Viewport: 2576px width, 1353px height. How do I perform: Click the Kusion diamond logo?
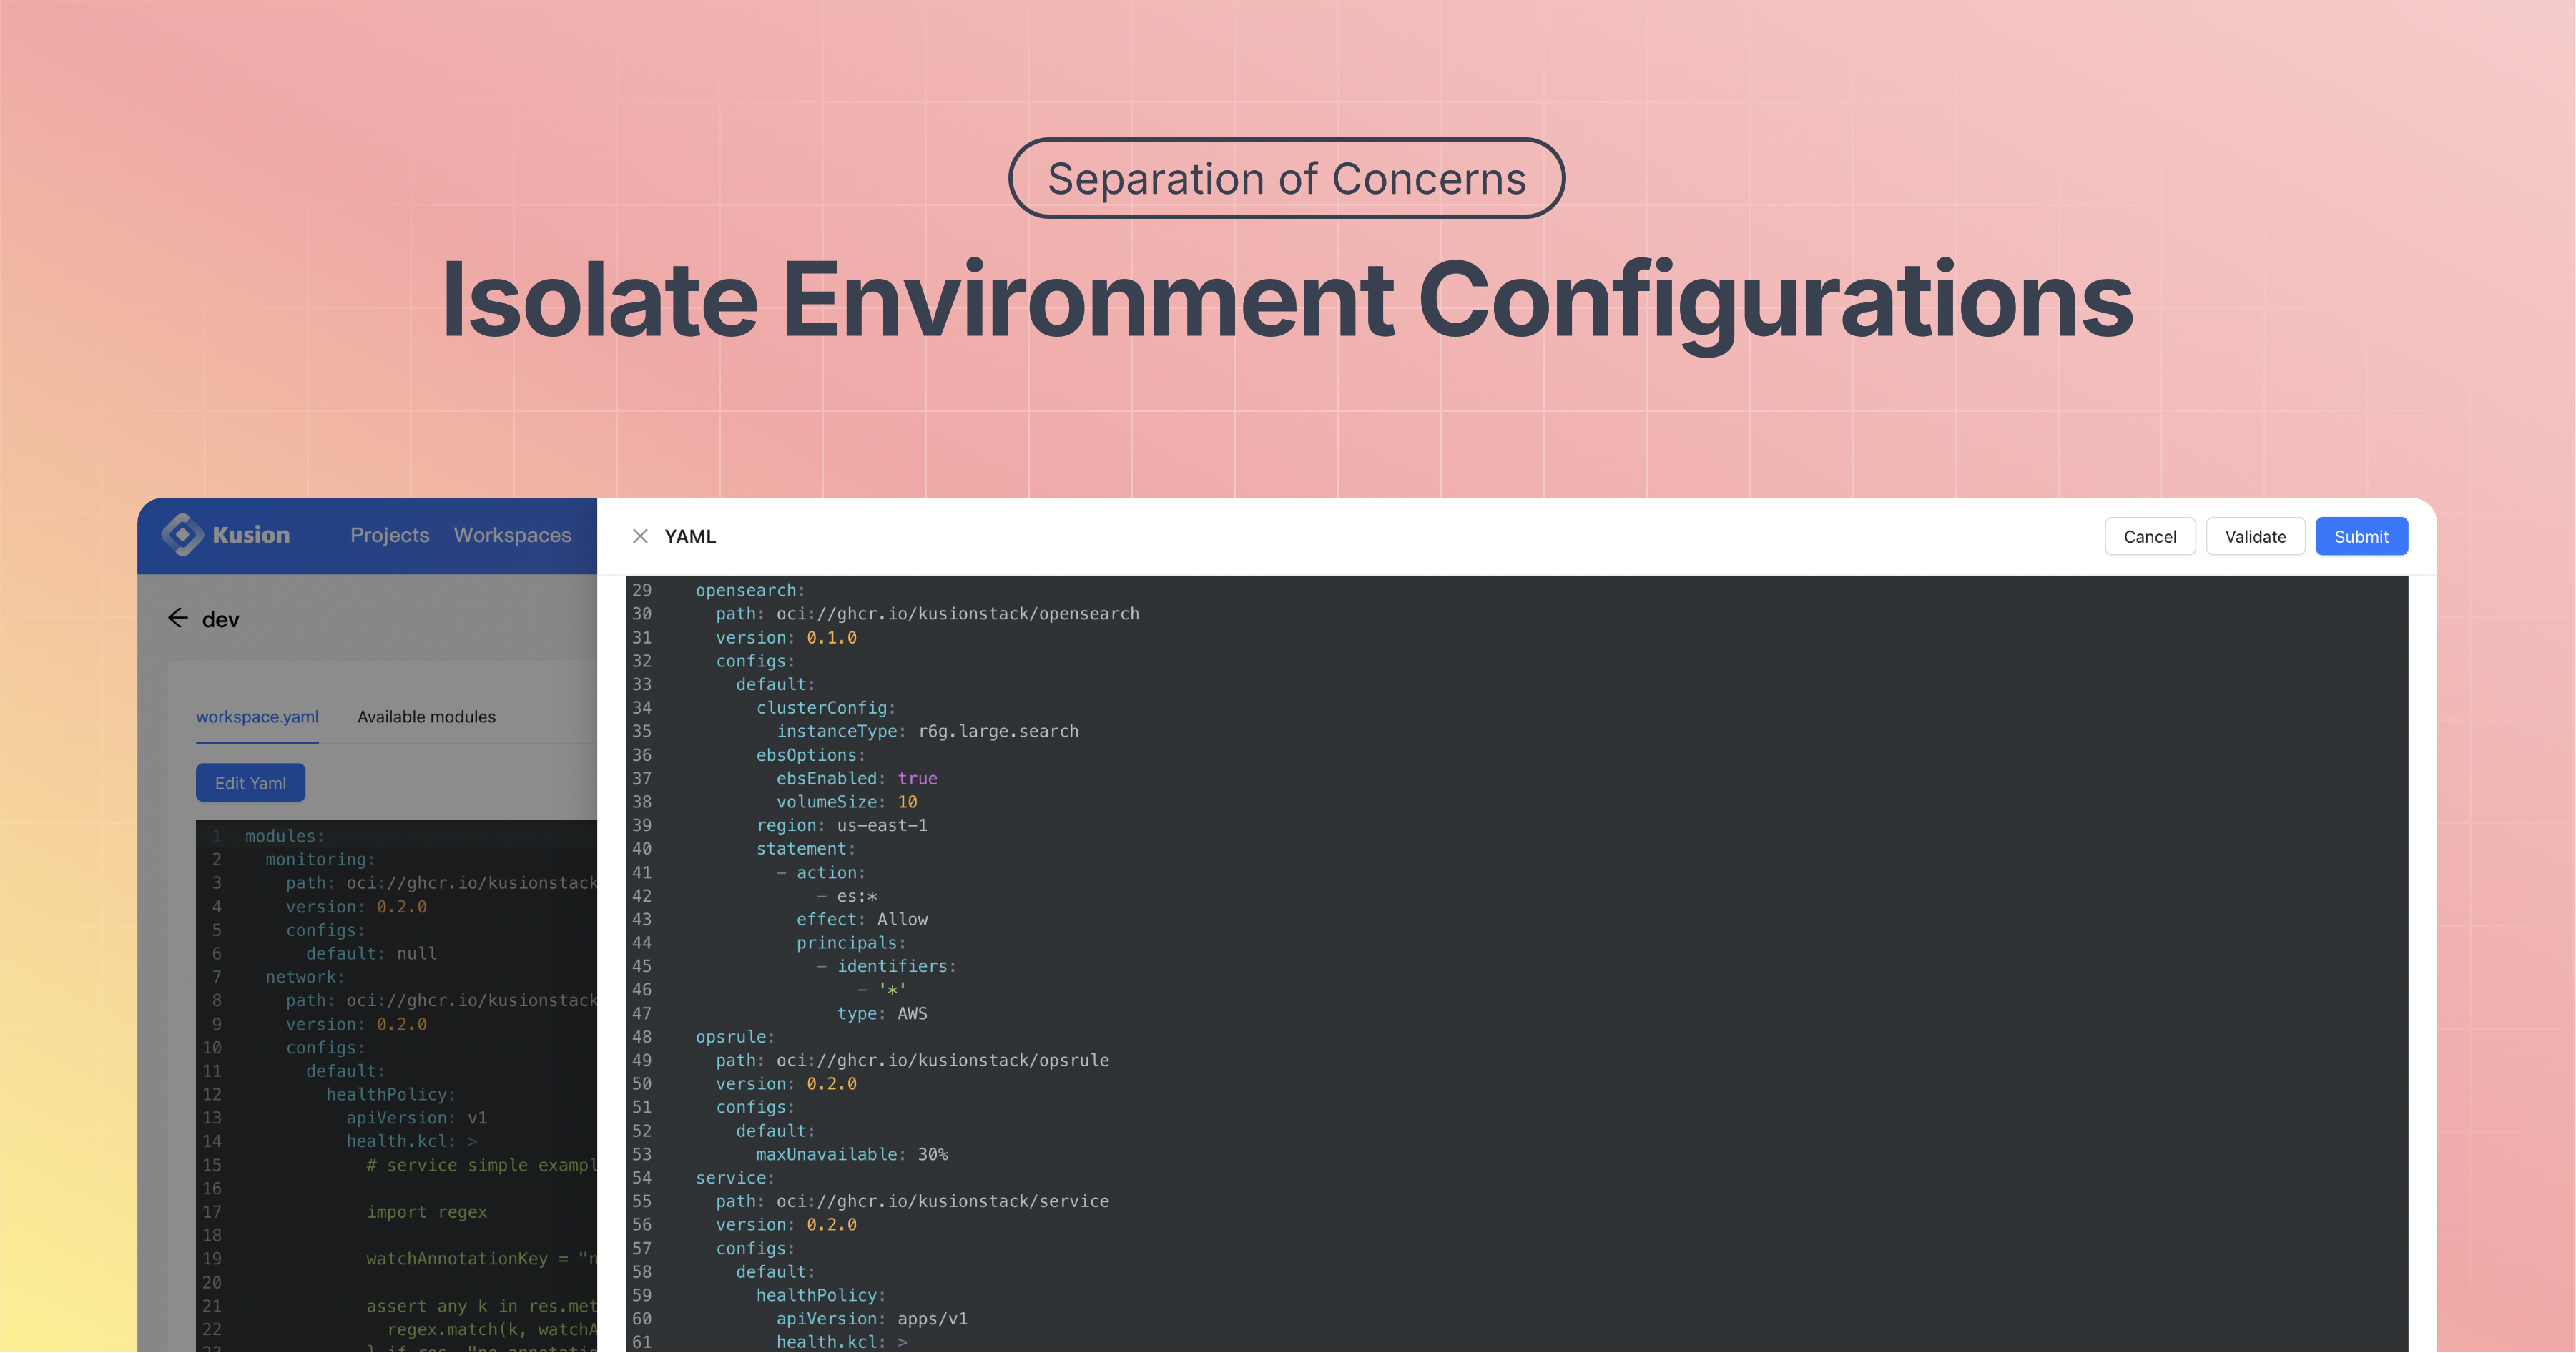(184, 535)
